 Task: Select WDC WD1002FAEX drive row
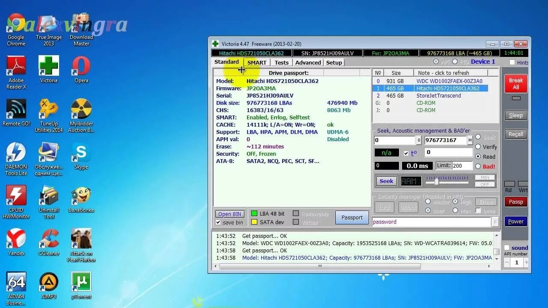coord(430,81)
